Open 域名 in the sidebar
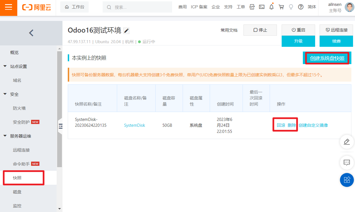355x212 pixels. pyautogui.click(x=17, y=80)
